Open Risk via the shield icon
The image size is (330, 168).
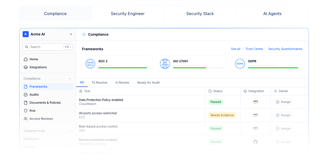tap(26, 111)
